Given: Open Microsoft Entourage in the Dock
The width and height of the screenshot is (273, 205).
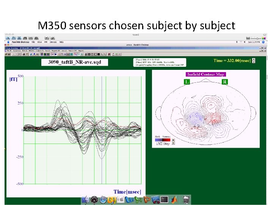Looking at the screenshot, I should coord(111,200).
